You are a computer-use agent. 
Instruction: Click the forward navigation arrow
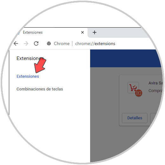26,43
